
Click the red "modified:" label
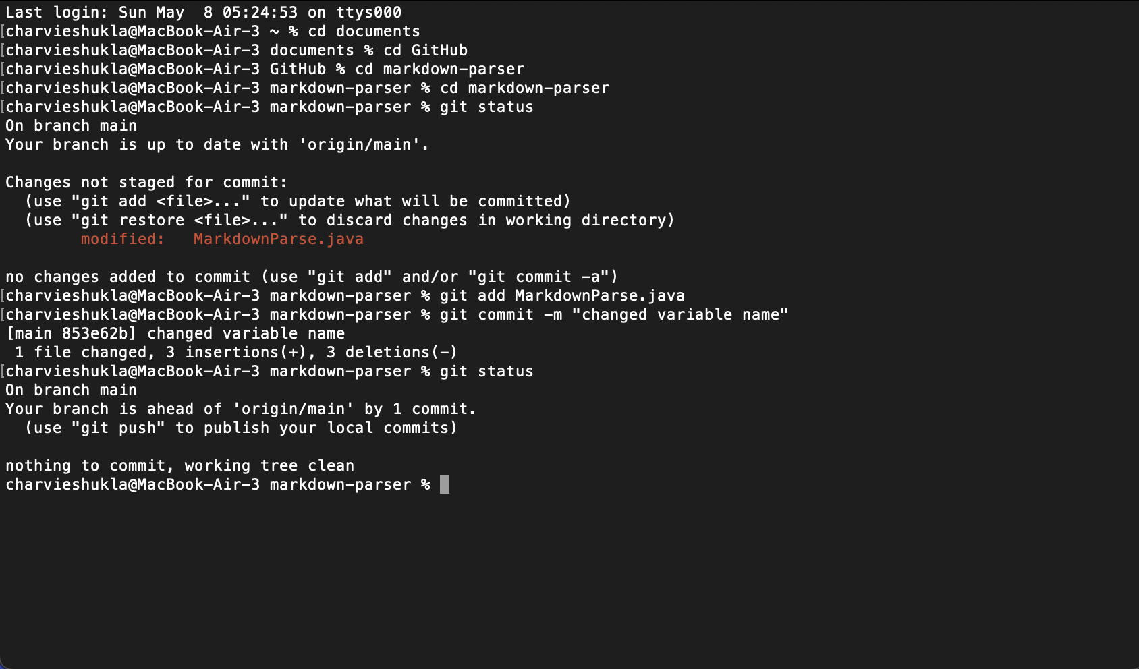122,239
